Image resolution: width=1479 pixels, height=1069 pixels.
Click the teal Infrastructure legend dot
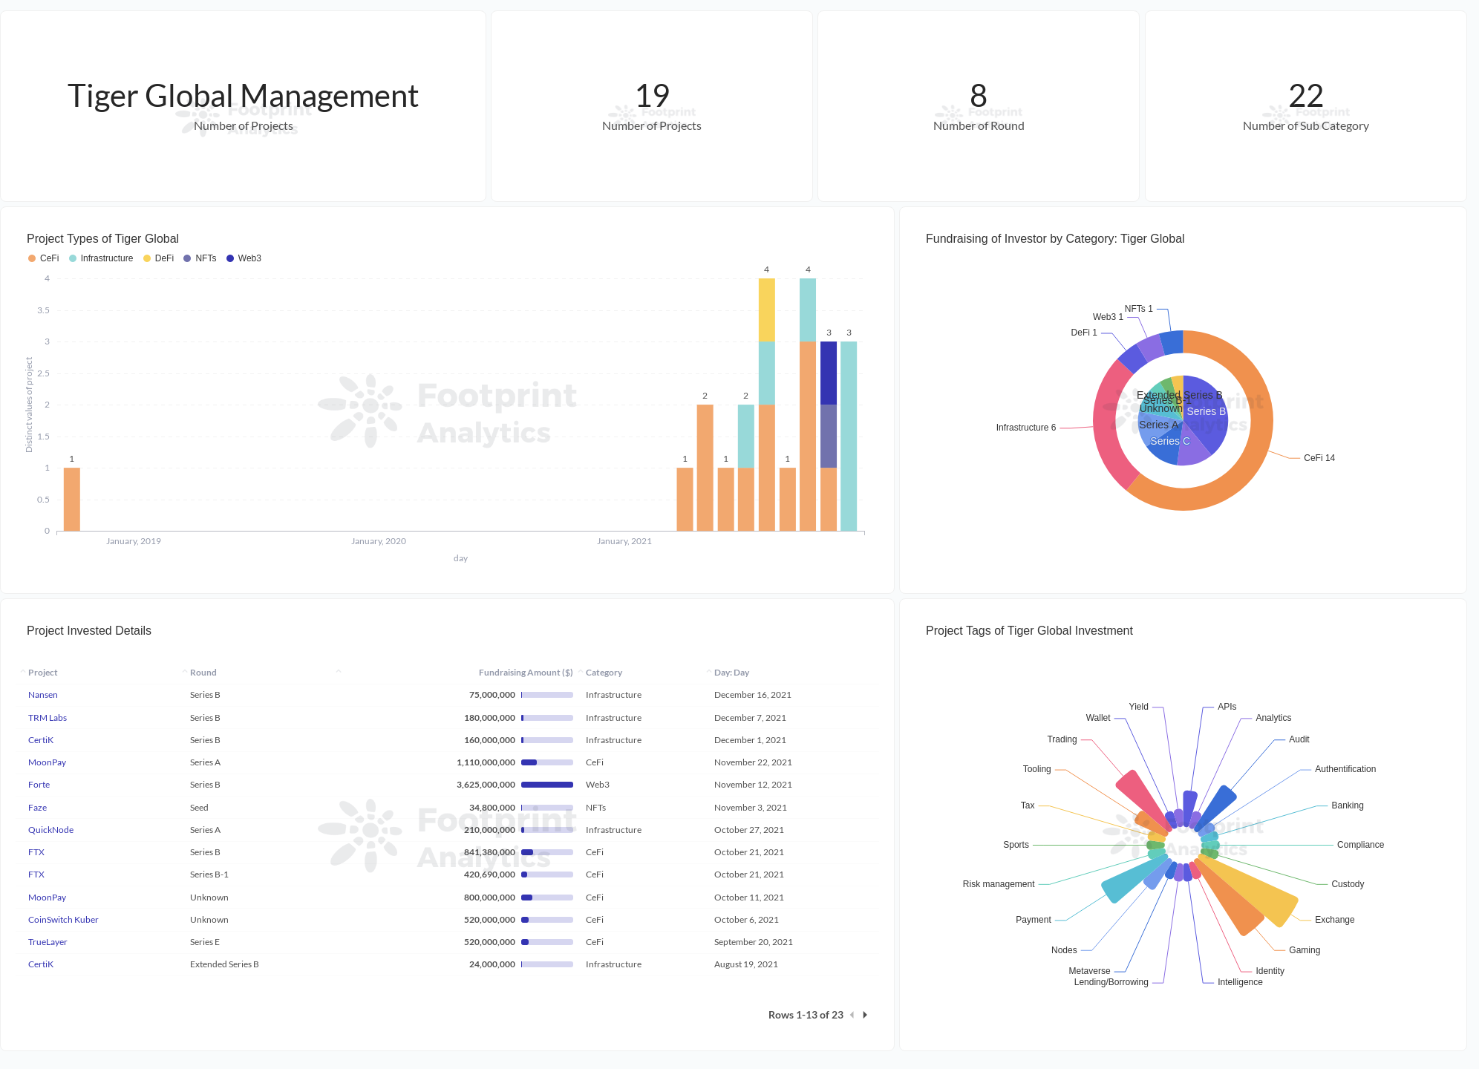72,258
